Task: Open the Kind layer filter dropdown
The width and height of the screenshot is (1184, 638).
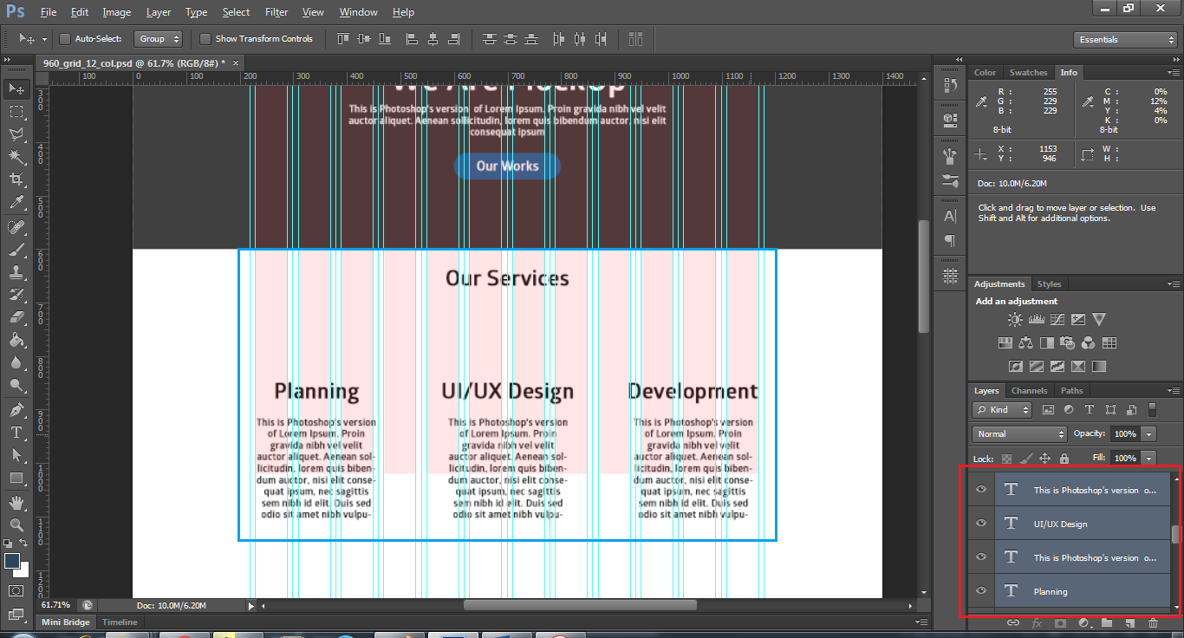Action: click(1000, 409)
